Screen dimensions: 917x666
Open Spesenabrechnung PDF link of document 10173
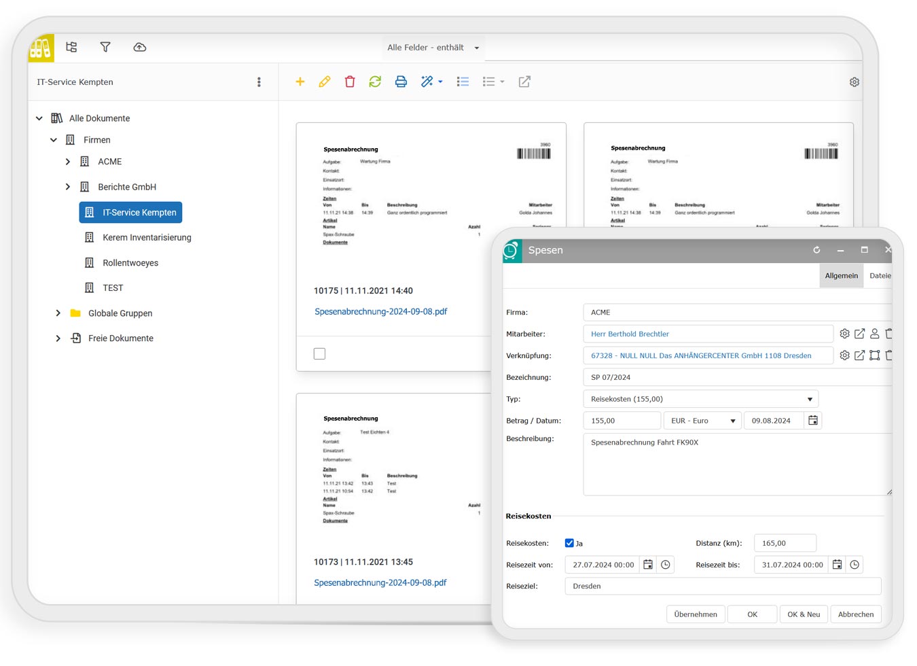380,583
